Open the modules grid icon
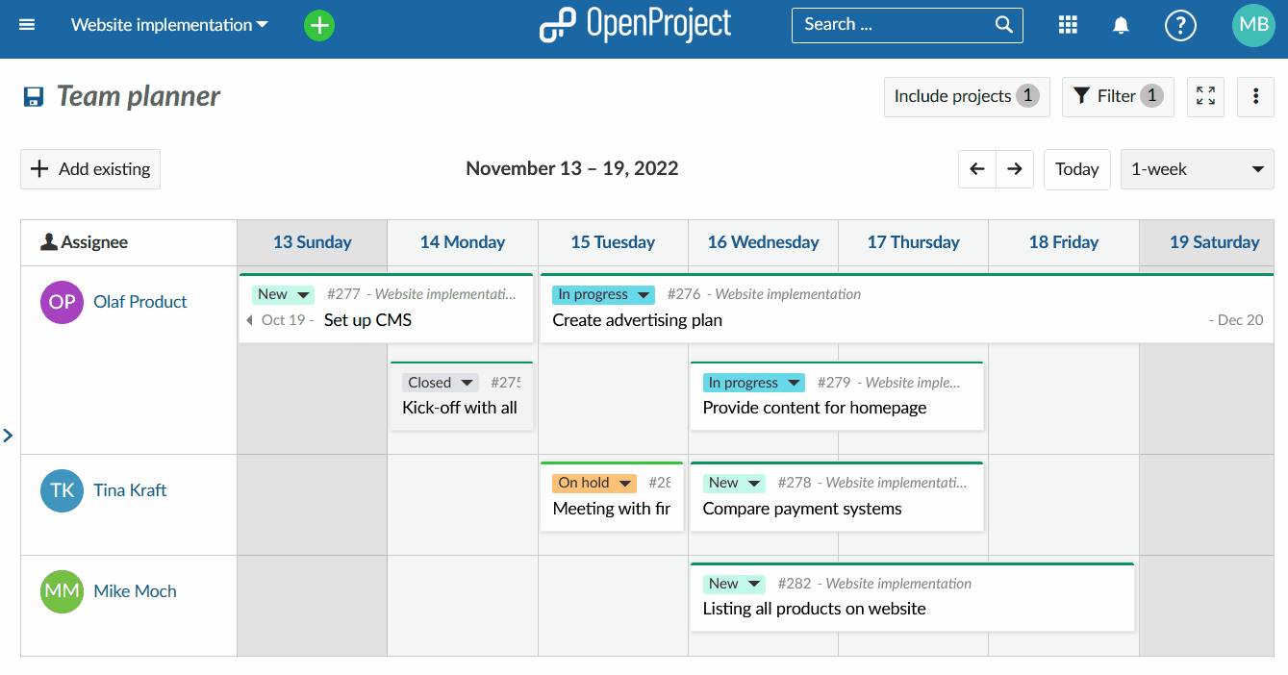Image resolution: width=1288 pixels, height=675 pixels. pyautogui.click(x=1068, y=24)
